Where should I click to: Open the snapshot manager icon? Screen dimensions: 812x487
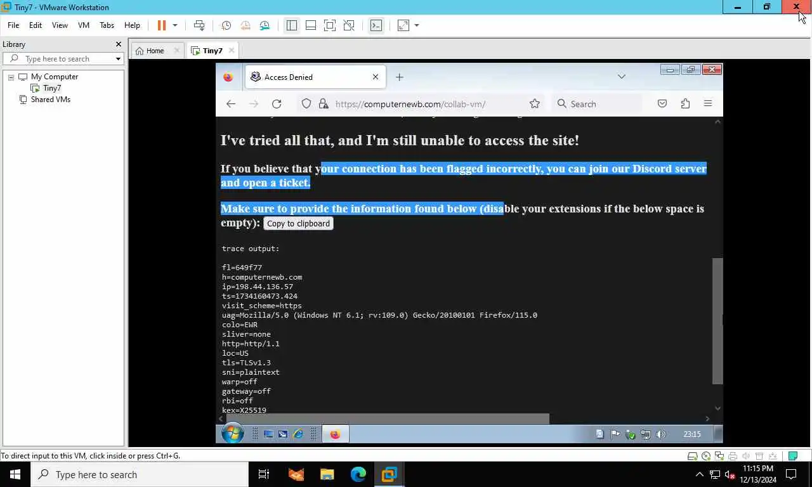[265, 25]
